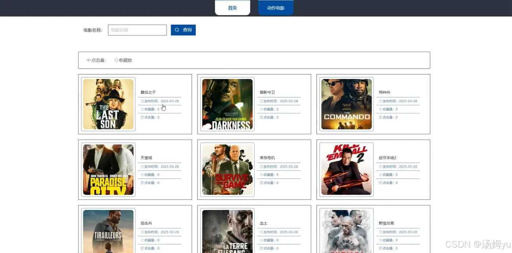Open La Terre et le Sang poster

click(x=227, y=231)
